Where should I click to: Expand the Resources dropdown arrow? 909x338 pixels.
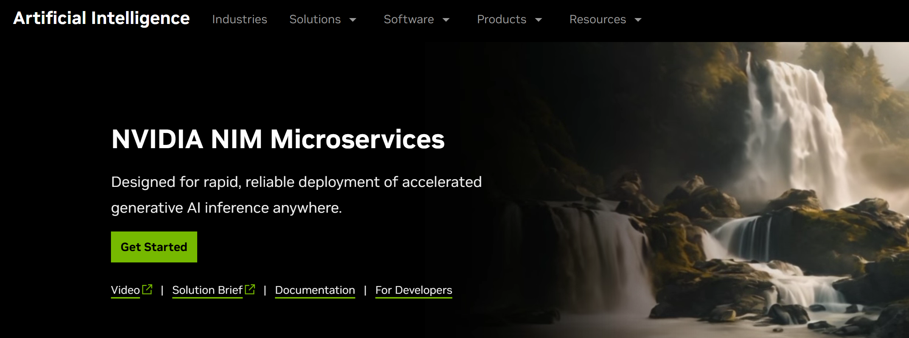click(638, 20)
